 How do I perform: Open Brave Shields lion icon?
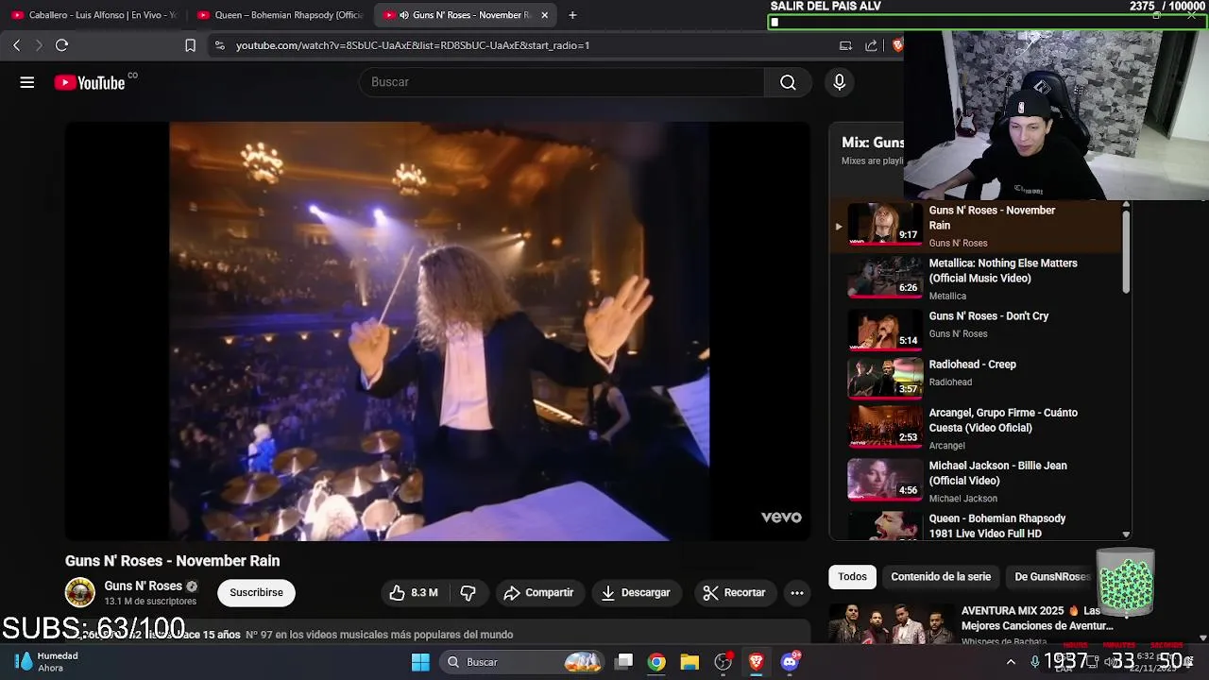896,45
